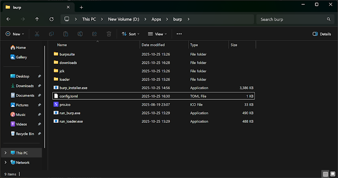The height and width of the screenshot is (178, 338).
Task: Click the Cut scissors icon
Action: 37,34
